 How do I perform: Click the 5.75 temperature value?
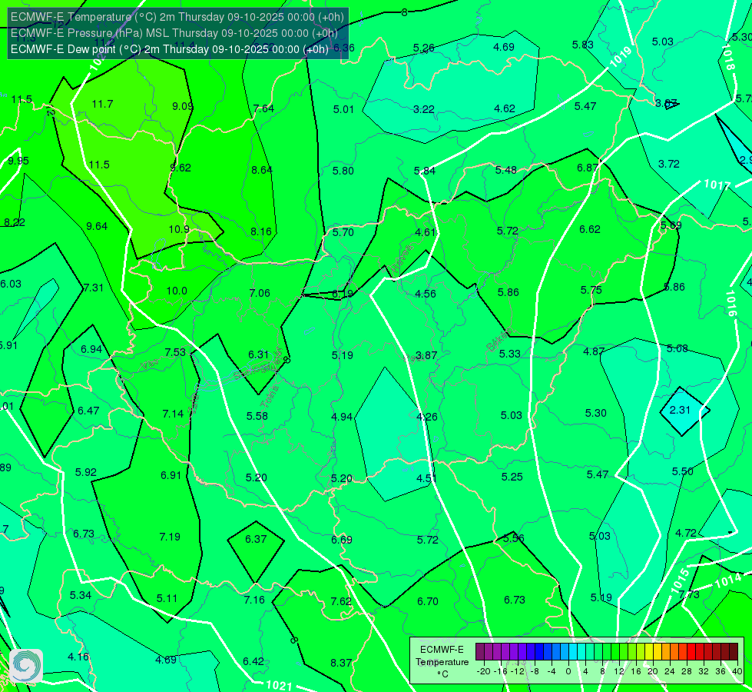(591, 290)
